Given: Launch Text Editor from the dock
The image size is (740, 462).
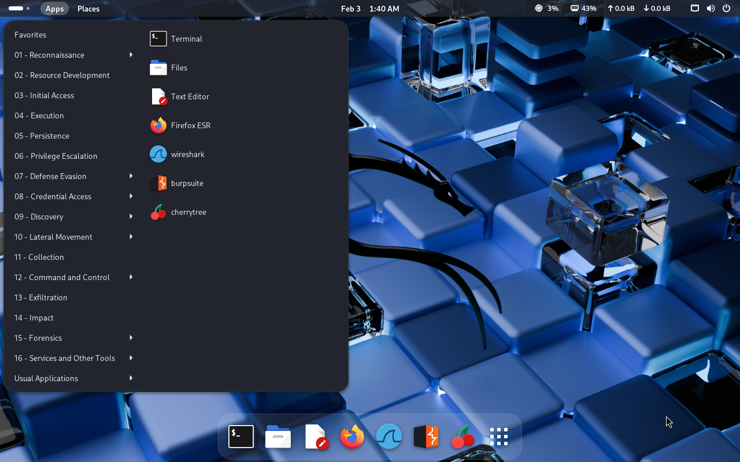Looking at the screenshot, I should click(316, 437).
